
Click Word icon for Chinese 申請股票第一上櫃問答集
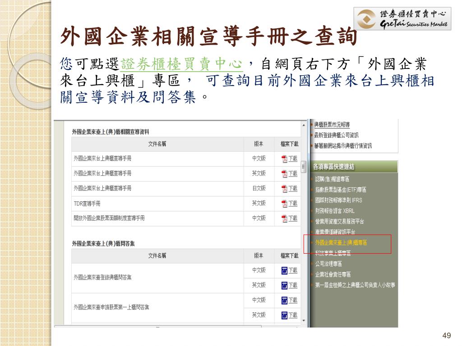[284, 300]
